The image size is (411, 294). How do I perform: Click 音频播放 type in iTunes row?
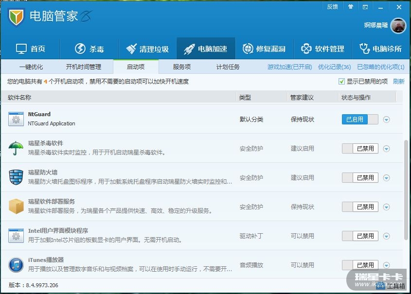pyautogui.click(x=251, y=265)
